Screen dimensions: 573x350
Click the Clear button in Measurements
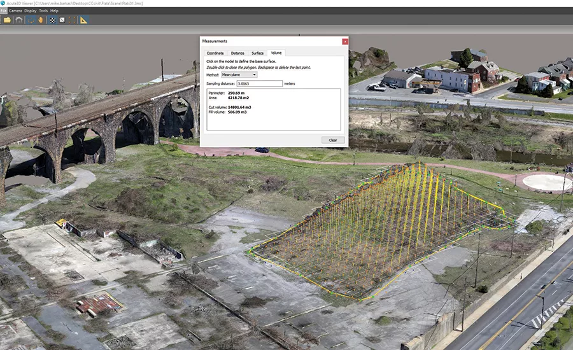pos(333,140)
